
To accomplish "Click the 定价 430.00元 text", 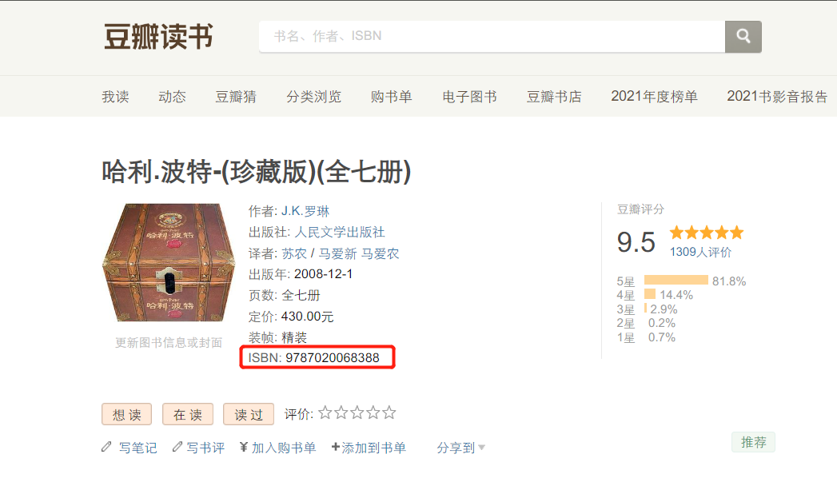I will (291, 317).
